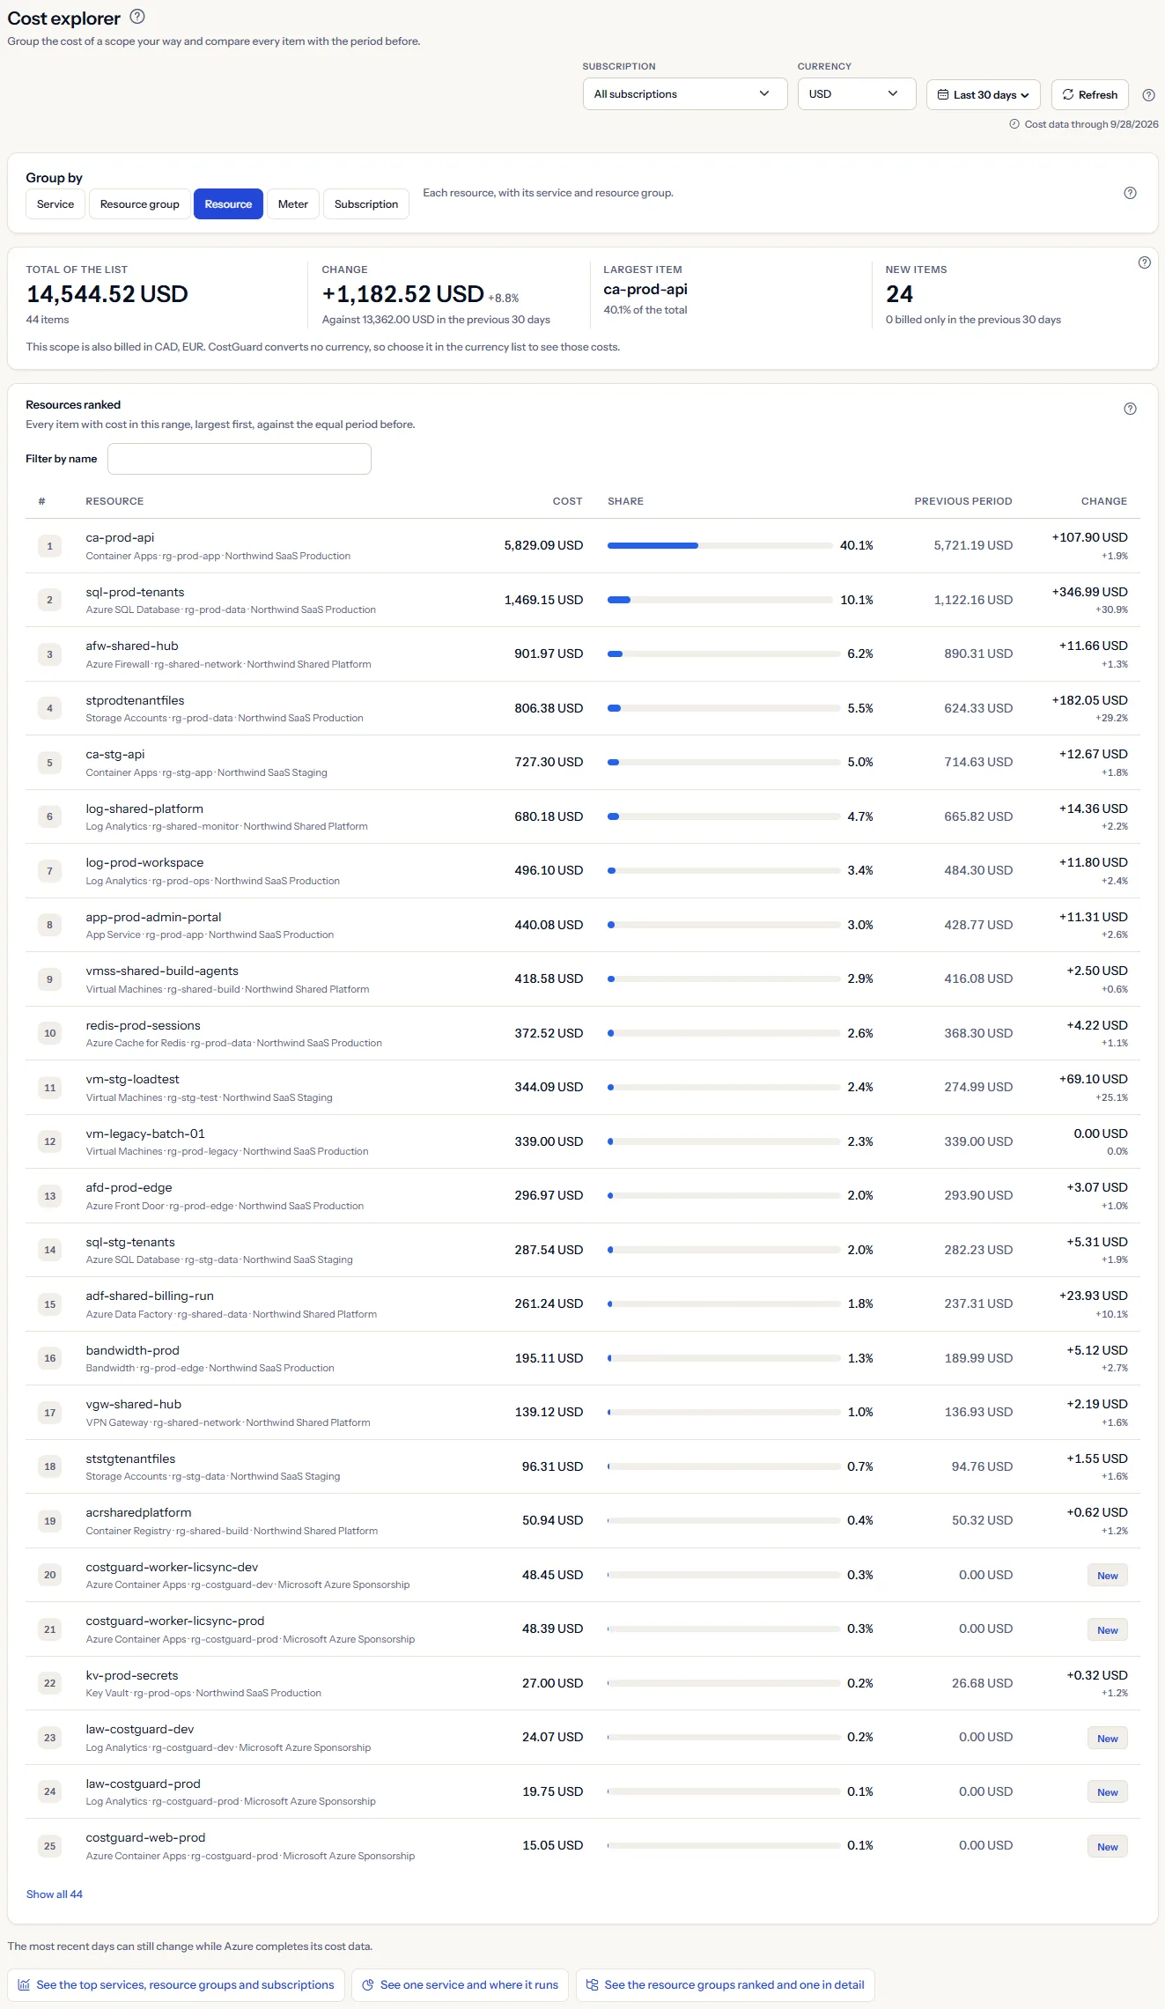Screen dimensions: 1165x2009
Task: Select the Resource grouping tab
Action: [228, 204]
